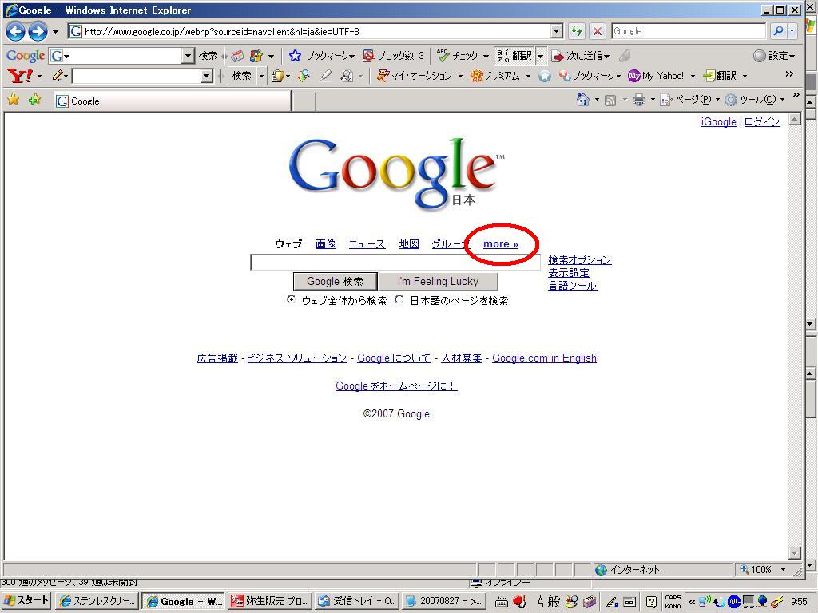The height and width of the screenshot is (613, 818).
Task: Click Google をホームページに！ link
Action: pos(396,386)
